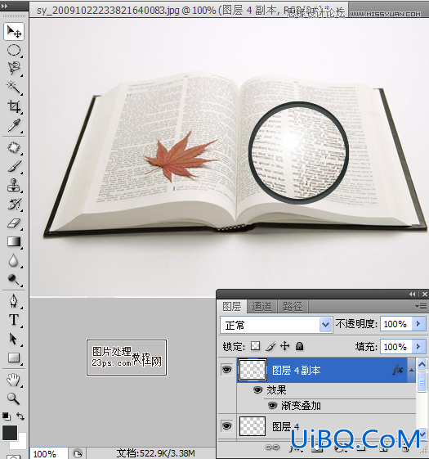
Task: Select the Hand tool
Action: [14, 380]
